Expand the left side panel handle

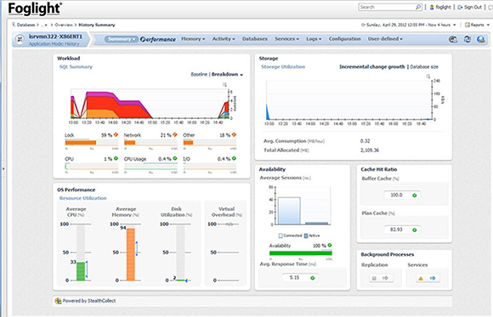click(3, 169)
